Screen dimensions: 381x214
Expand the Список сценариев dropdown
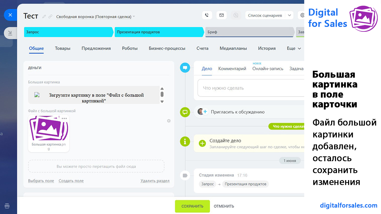pyautogui.click(x=289, y=15)
